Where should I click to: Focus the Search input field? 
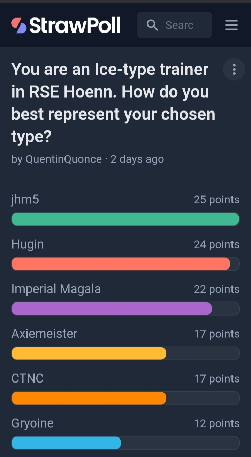174,25
